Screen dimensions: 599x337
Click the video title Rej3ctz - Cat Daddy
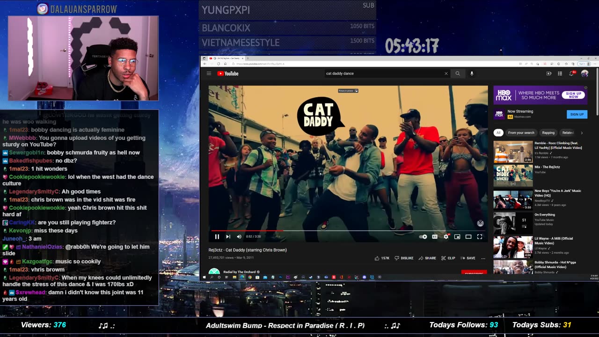tap(248, 250)
